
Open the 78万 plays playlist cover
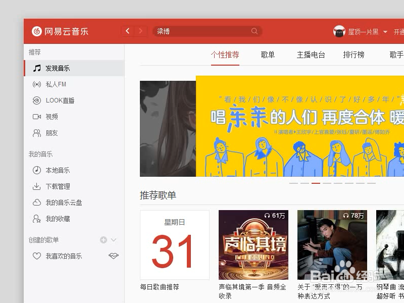[x=332, y=245]
